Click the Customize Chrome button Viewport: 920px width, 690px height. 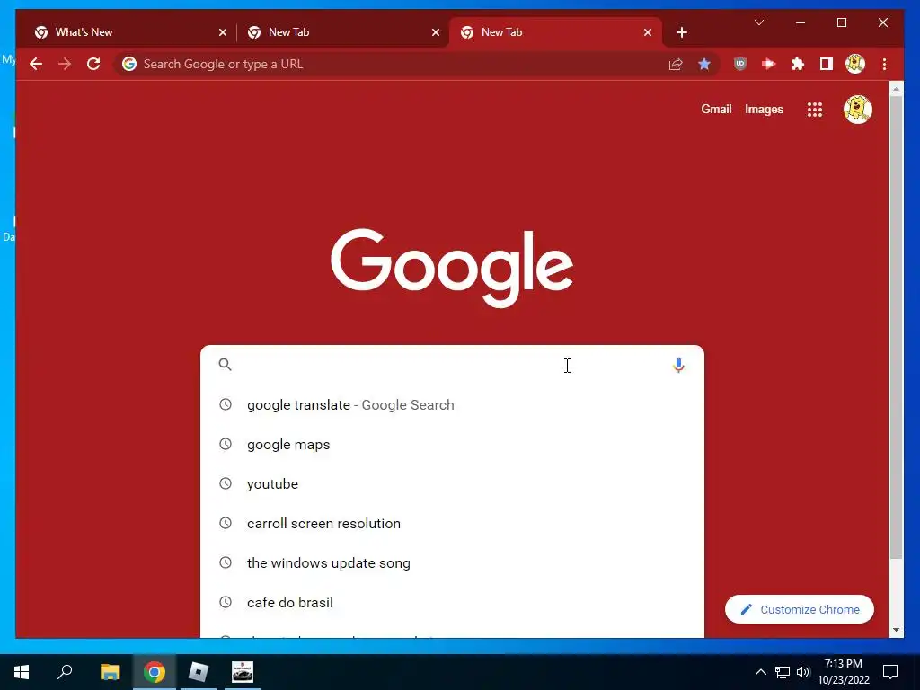tap(799, 610)
